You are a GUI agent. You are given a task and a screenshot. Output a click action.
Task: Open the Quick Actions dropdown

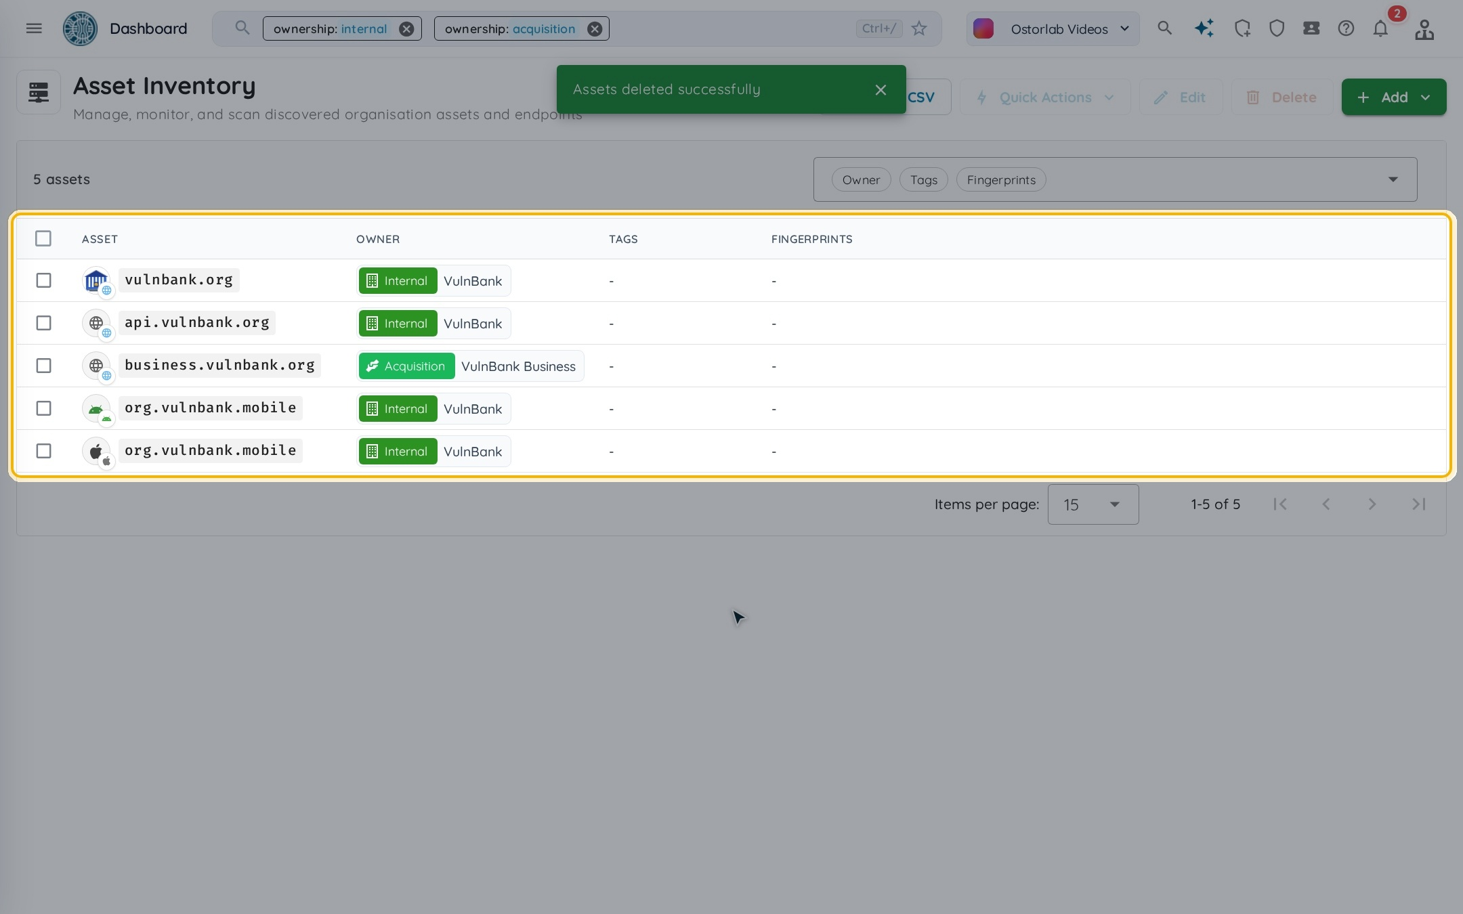pos(1045,97)
